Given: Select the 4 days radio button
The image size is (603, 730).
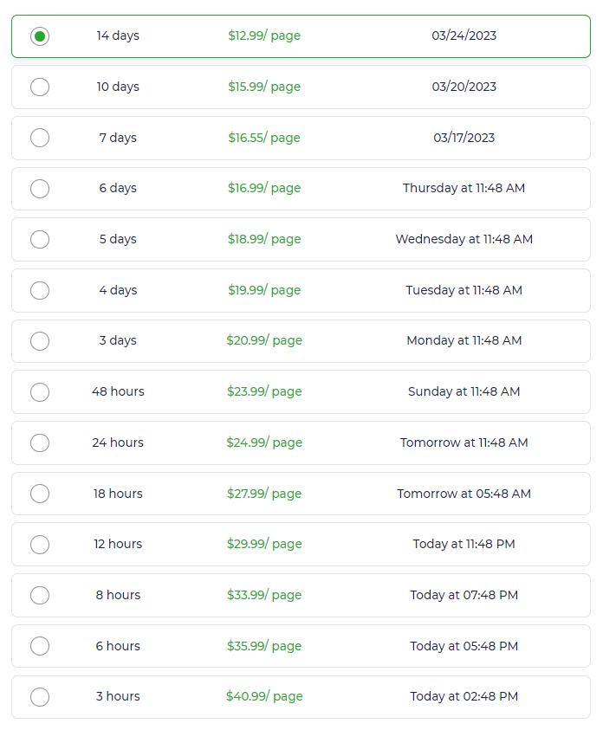Looking at the screenshot, I should [40, 290].
